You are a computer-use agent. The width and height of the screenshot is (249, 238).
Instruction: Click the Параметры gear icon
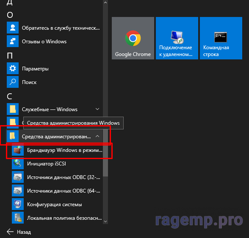[x=13, y=68]
